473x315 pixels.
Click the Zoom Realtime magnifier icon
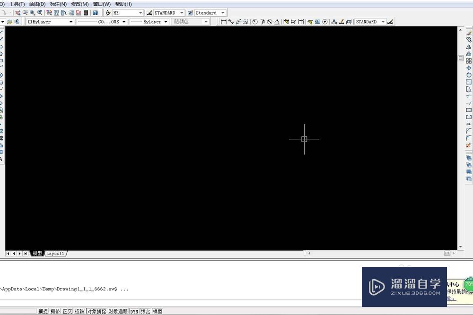click(25, 13)
